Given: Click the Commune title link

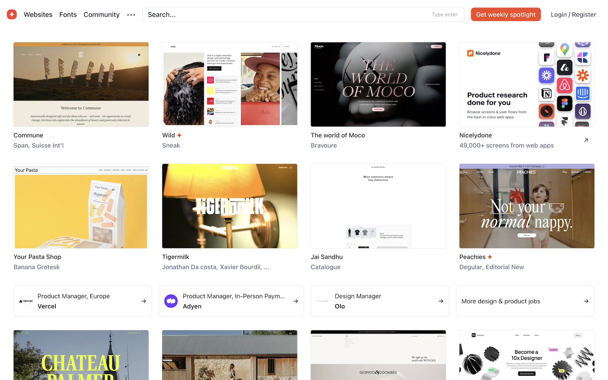Looking at the screenshot, I should pos(28,135).
